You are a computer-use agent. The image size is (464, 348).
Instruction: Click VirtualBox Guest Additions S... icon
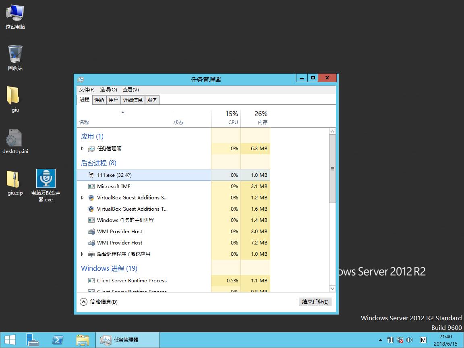[x=91, y=198]
